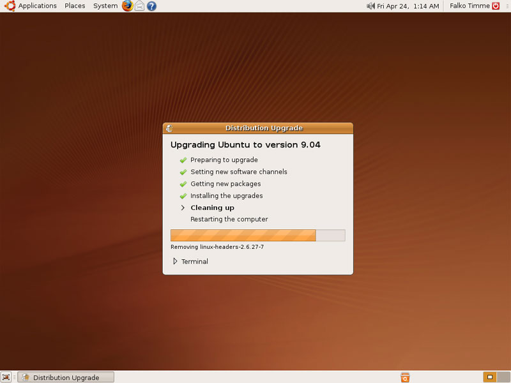Viewport: 511px width, 383px height.
Task: Switch to the first workspace
Action: click(490, 377)
